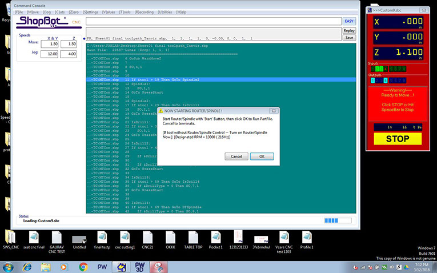This screenshot has width=437, height=273.
Task: Select 'CNC21' desktop file
Action: tap(147, 240)
